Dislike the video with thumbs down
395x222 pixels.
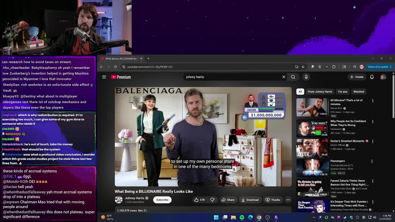coord(212,200)
